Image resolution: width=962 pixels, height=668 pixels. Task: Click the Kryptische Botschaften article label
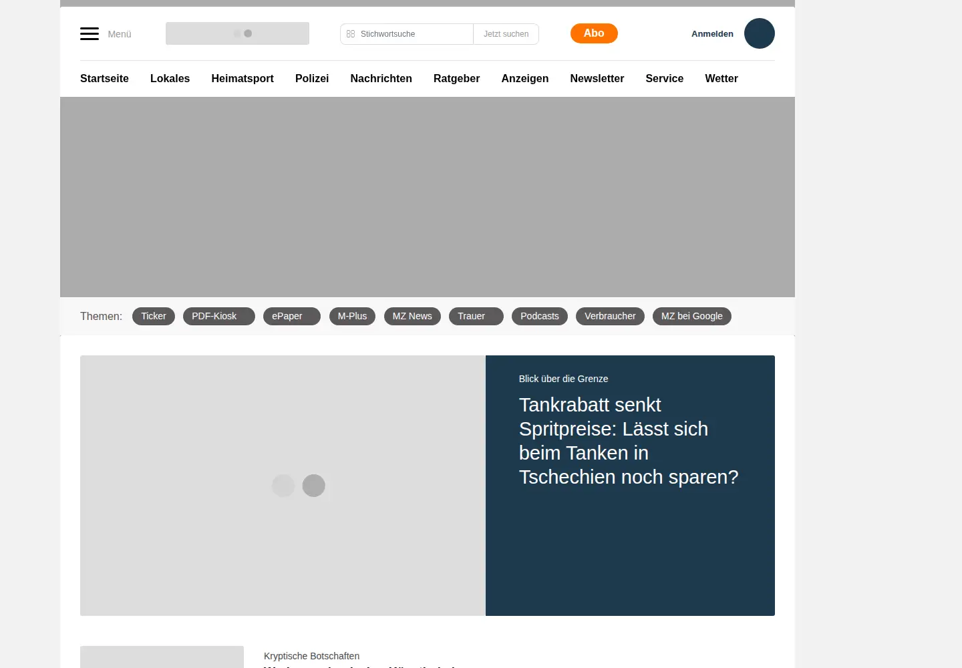click(x=311, y=656)
